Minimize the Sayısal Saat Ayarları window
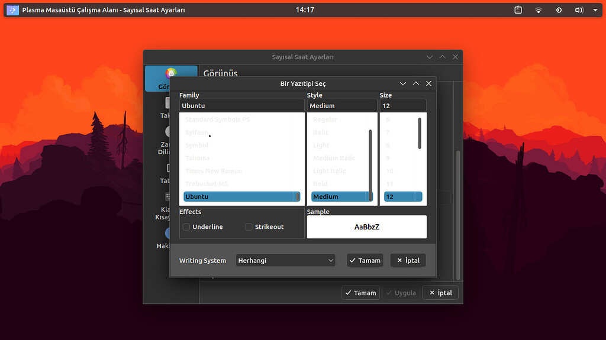Viewport: 606px width, 340px height. tap(430, 57)
